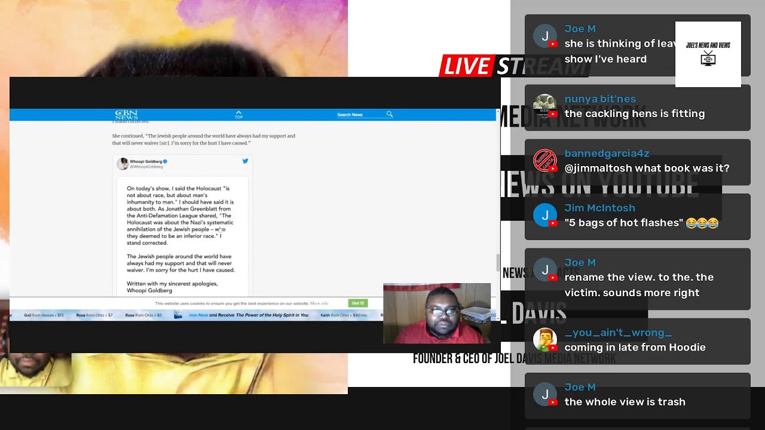Go to top with the TOP arrow icon
This screenshot has width=765, height=430.
238,114
